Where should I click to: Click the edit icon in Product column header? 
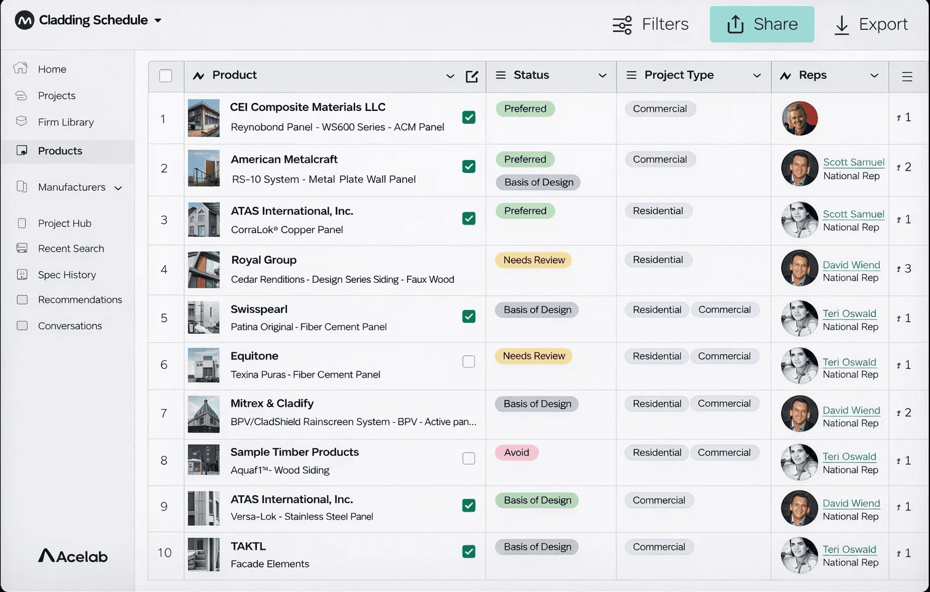(x=472, y=76)
